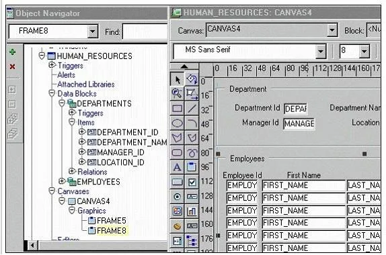Viewport: 386px width, 255px height.
Task: Collapse the Graphics node
Action: (72, 211)
